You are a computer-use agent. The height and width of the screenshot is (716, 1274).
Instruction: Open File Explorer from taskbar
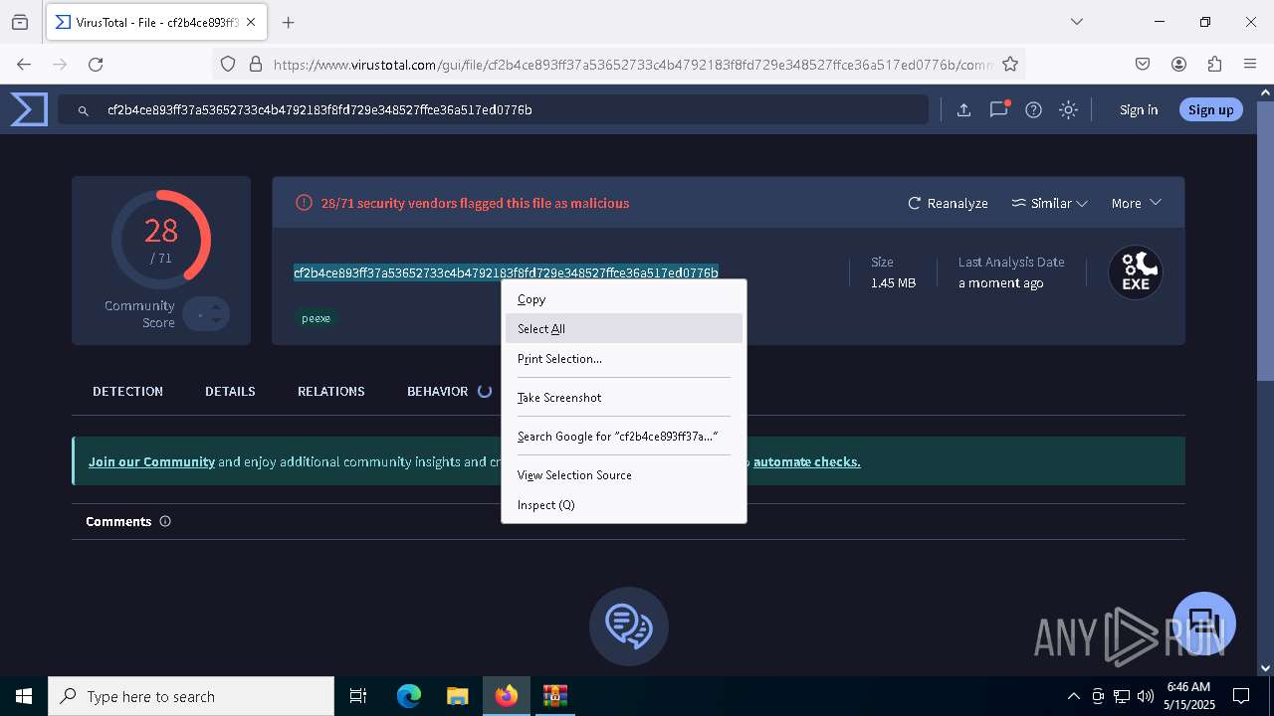pos(457,696)
